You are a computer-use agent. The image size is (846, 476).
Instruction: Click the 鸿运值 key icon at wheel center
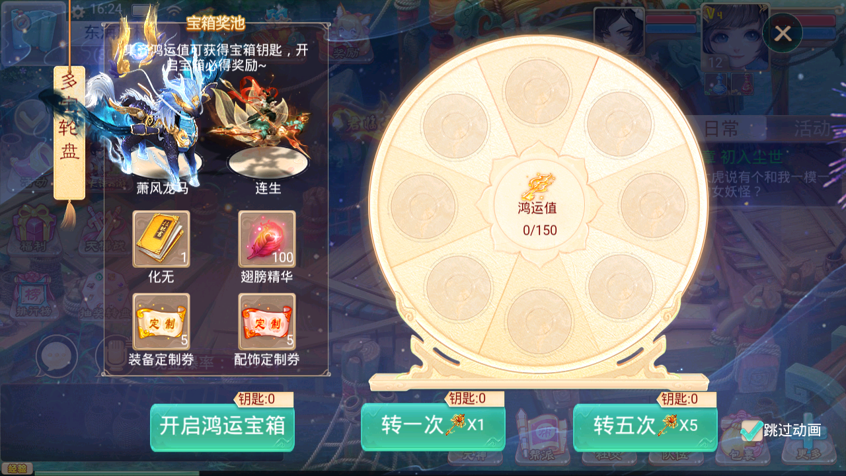pos(537,187)
